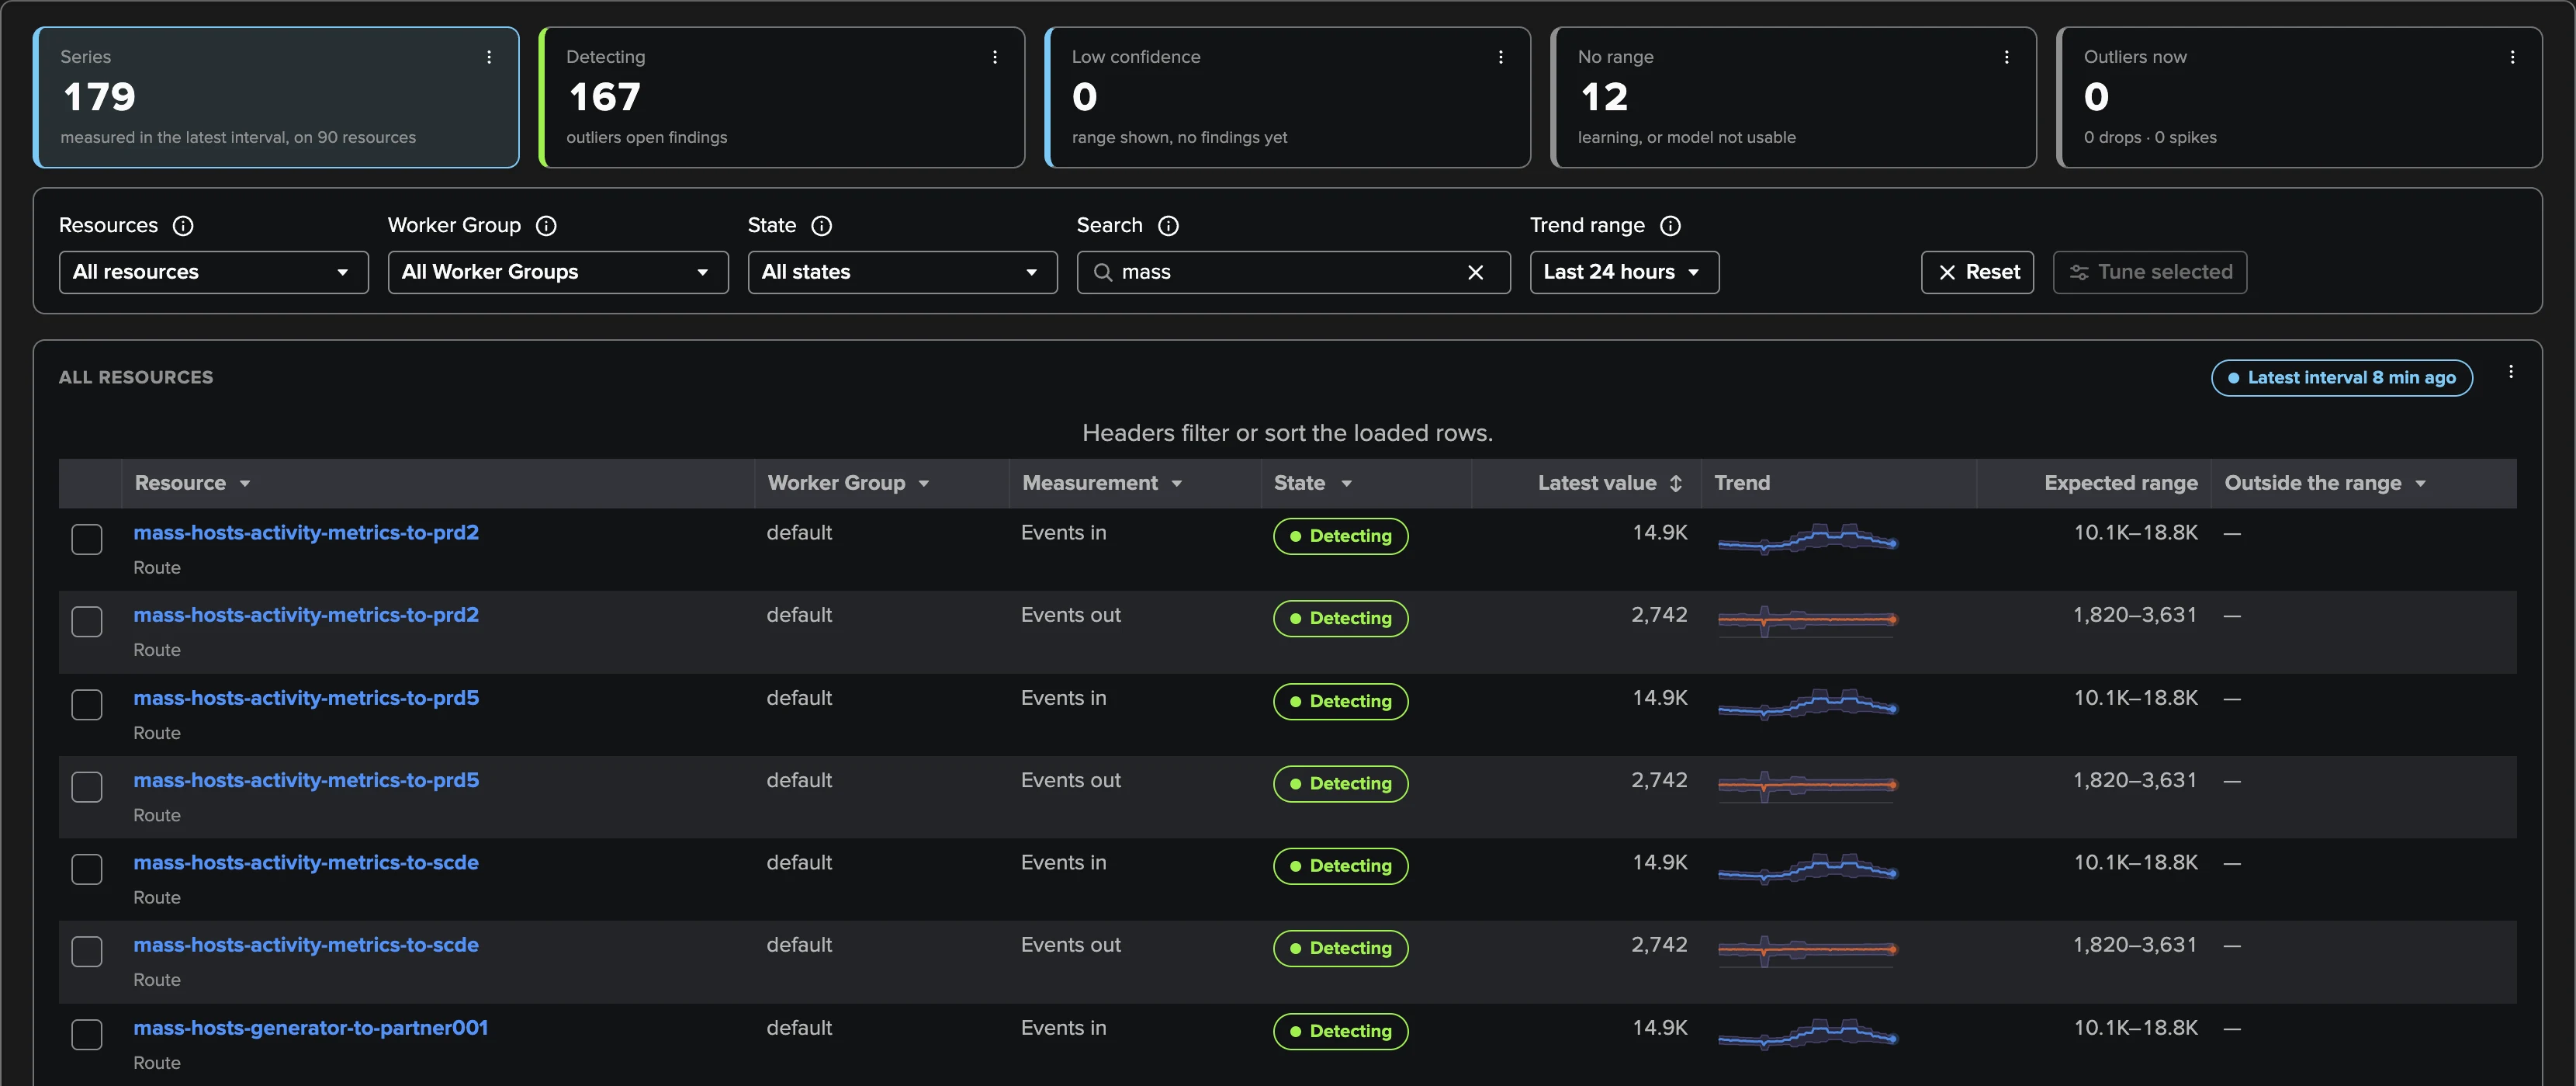Open the Series card kebab menu

(489, 57)
